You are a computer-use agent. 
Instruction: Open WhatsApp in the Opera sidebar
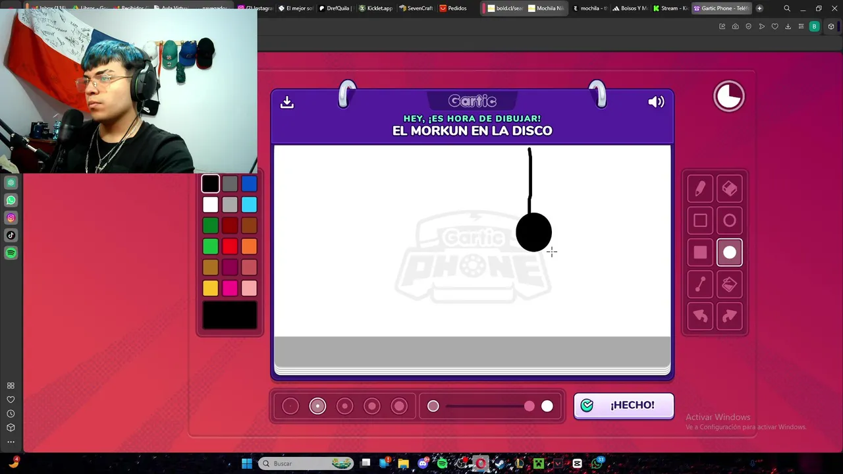[11, 200]
